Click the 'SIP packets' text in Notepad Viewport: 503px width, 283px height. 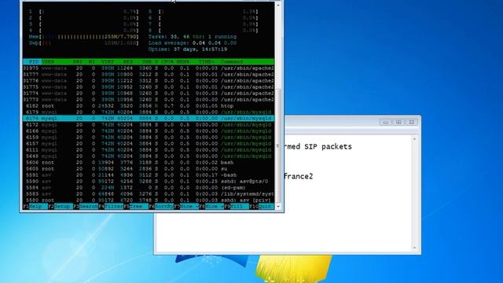[x=328, y=147]
